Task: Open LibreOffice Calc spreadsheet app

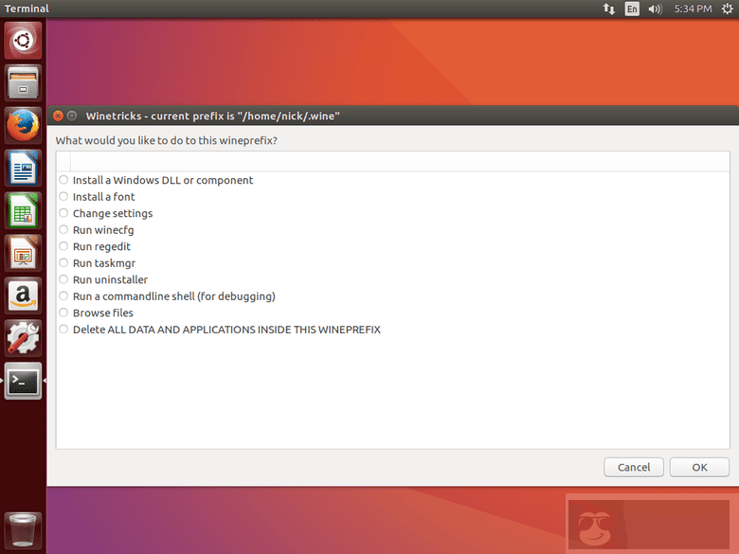Action: (x=23, y=211)
